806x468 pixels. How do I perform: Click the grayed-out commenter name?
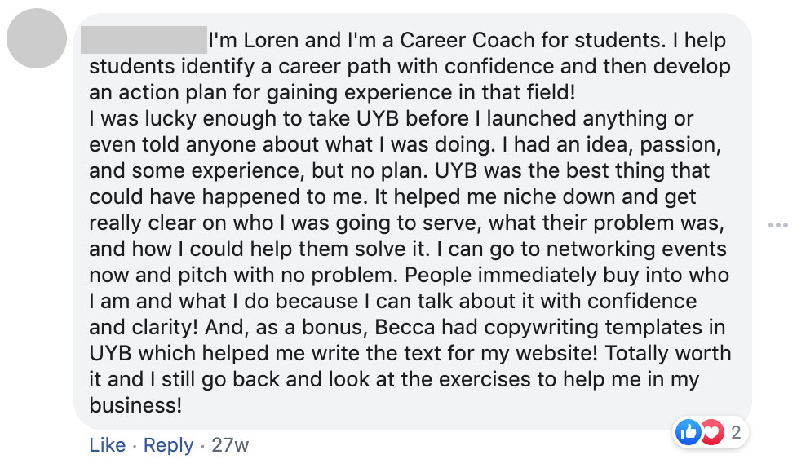[144, 40]
